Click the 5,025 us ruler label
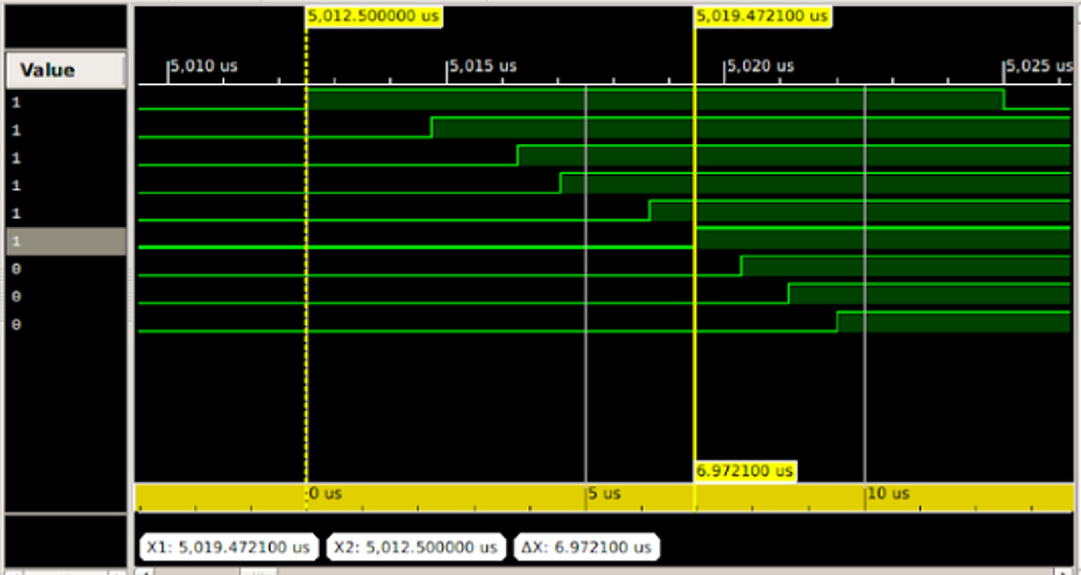 [1039, 66]
